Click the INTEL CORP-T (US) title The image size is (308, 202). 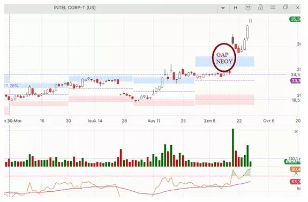74,8
